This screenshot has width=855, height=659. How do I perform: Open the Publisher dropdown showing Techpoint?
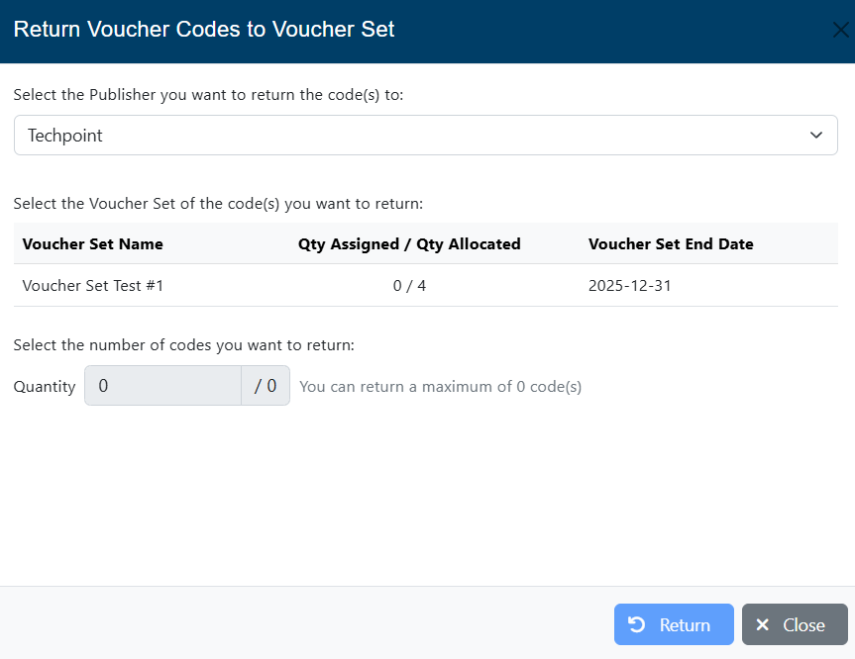coord(416,136)
